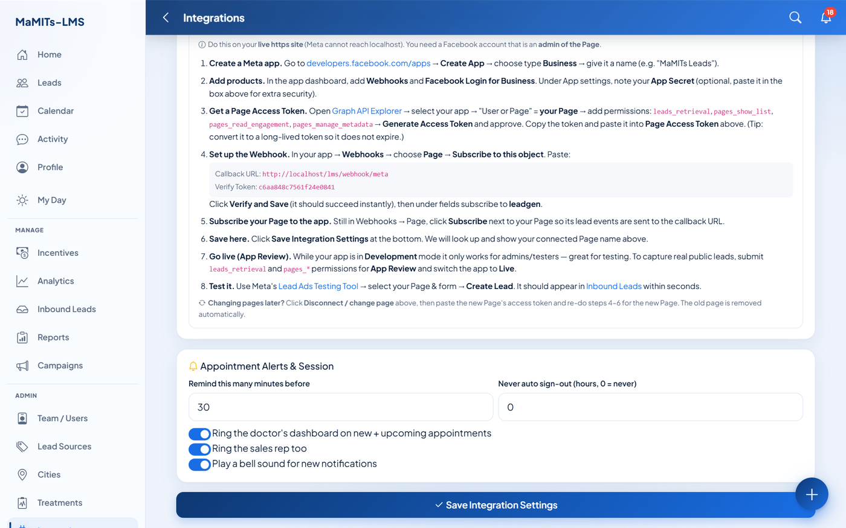Click the leads_retrieval permission code in step 3
This screenshot has height=528, width=846.
(681, 112)
